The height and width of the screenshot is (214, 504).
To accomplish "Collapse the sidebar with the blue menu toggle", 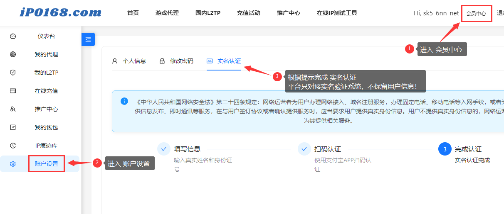I will pos(88,39).
